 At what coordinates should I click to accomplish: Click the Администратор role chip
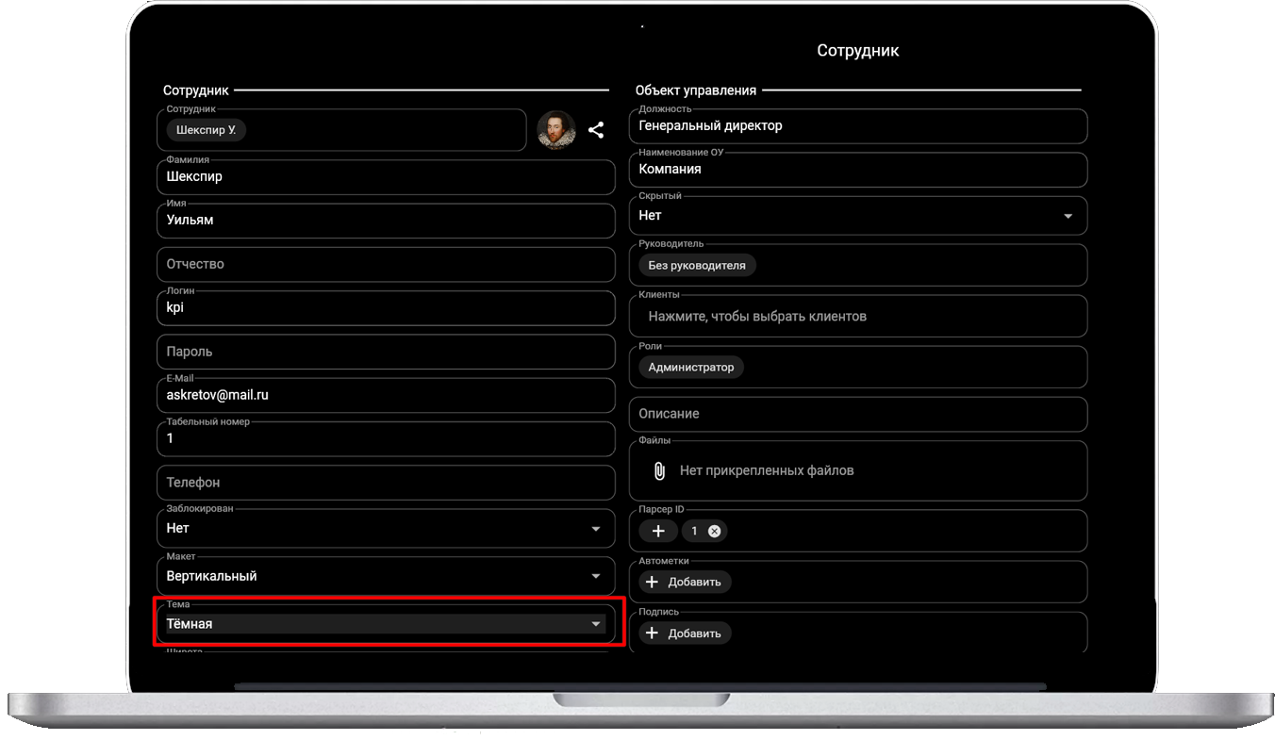point(690,368)
